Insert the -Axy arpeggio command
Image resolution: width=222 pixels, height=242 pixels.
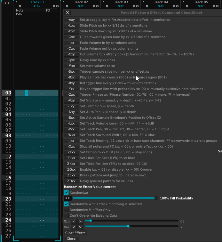pos(71,20)
